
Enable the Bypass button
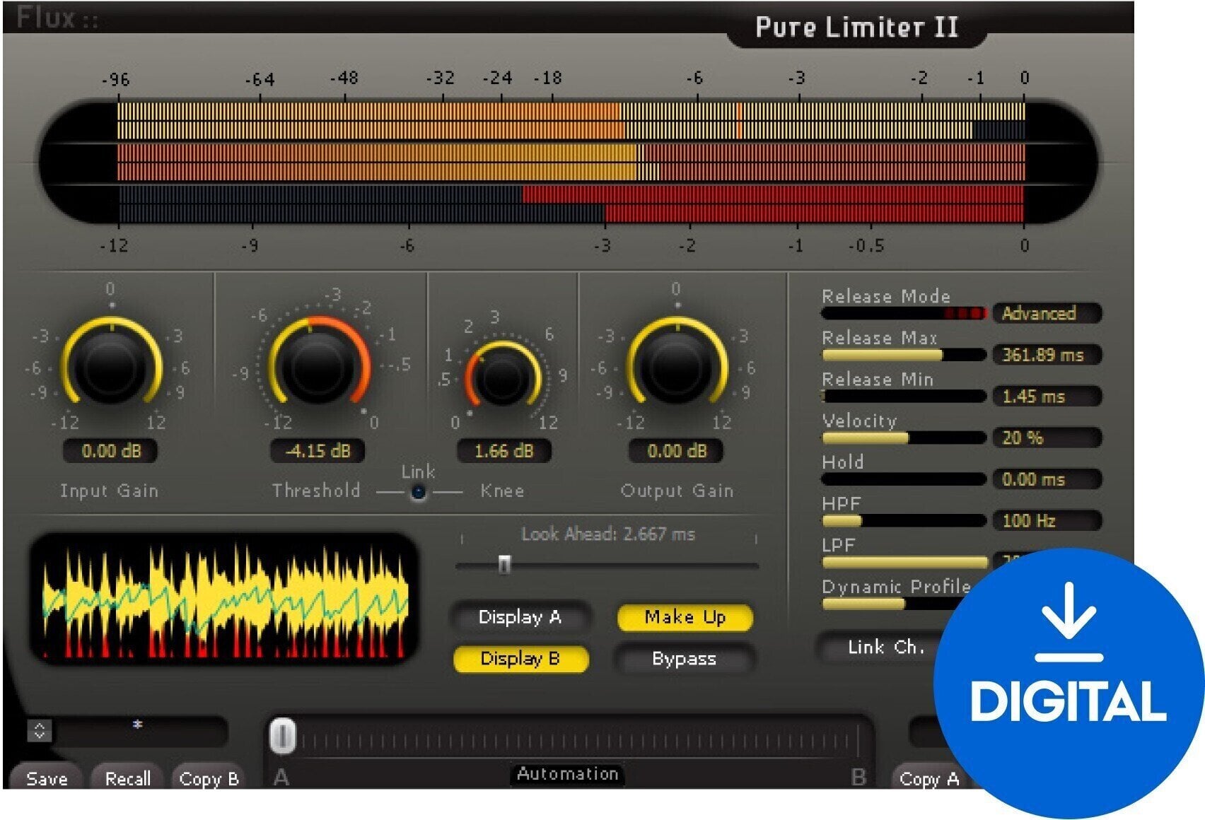[684, 659]
